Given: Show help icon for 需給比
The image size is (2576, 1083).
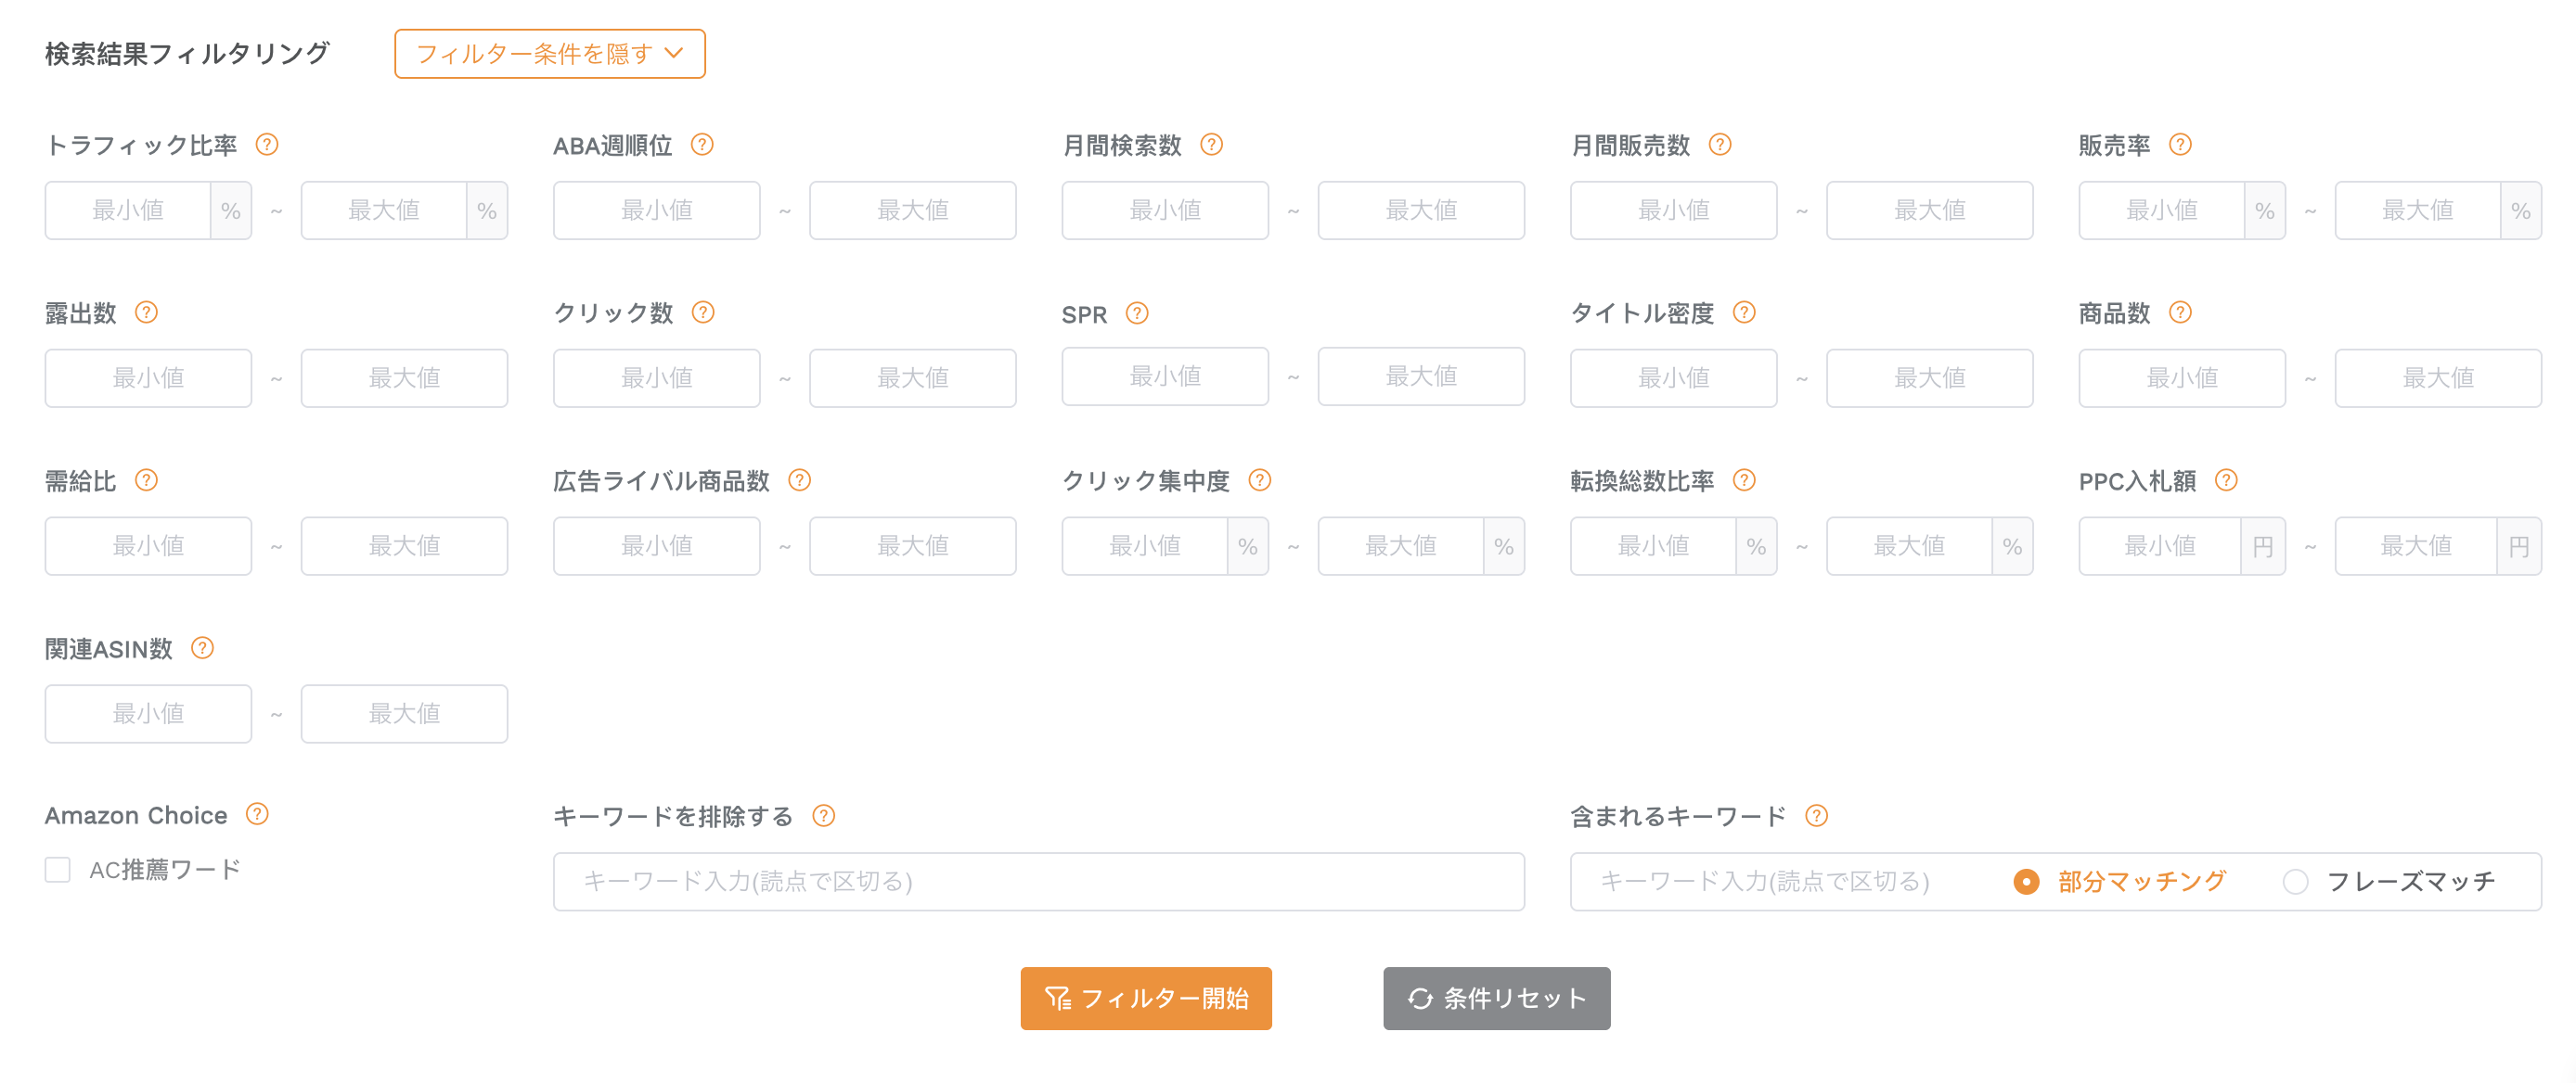Looking at the screenshot, I should (x=147, y=480).
